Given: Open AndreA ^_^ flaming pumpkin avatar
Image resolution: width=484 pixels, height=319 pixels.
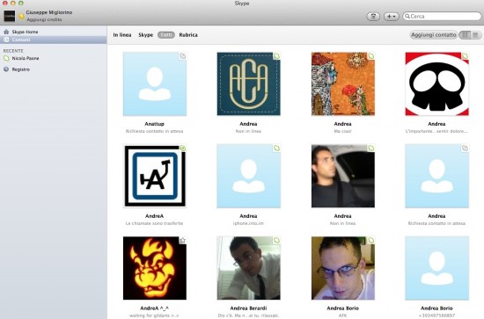Looking at the screenshot, I should 155,268.
